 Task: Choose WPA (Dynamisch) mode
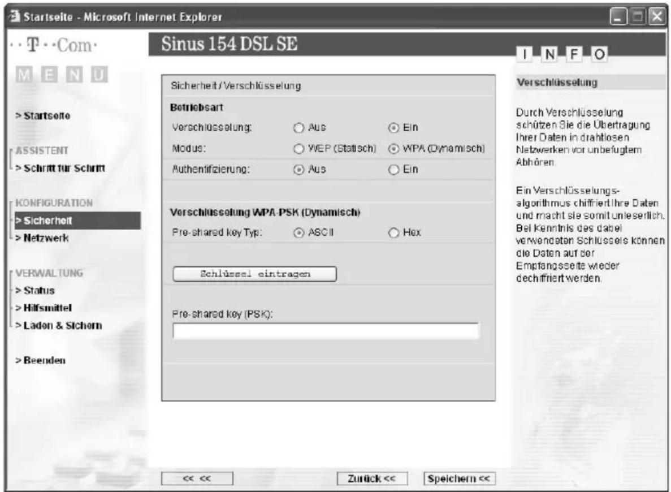click(x=393, y=149)
